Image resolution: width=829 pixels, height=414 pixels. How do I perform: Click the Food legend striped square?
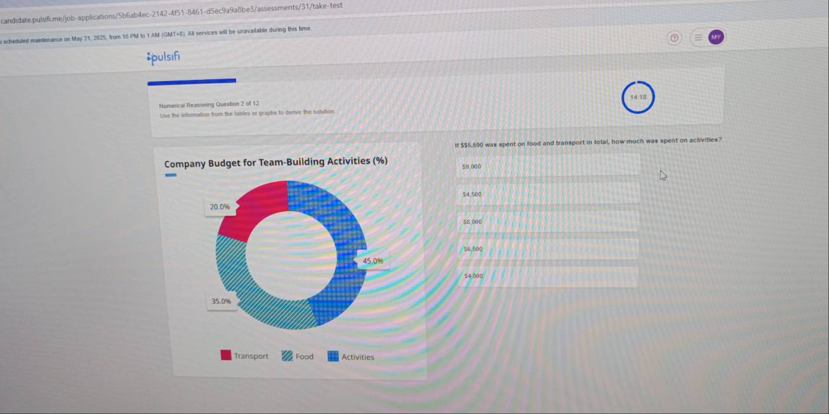[x=288, y=356]
